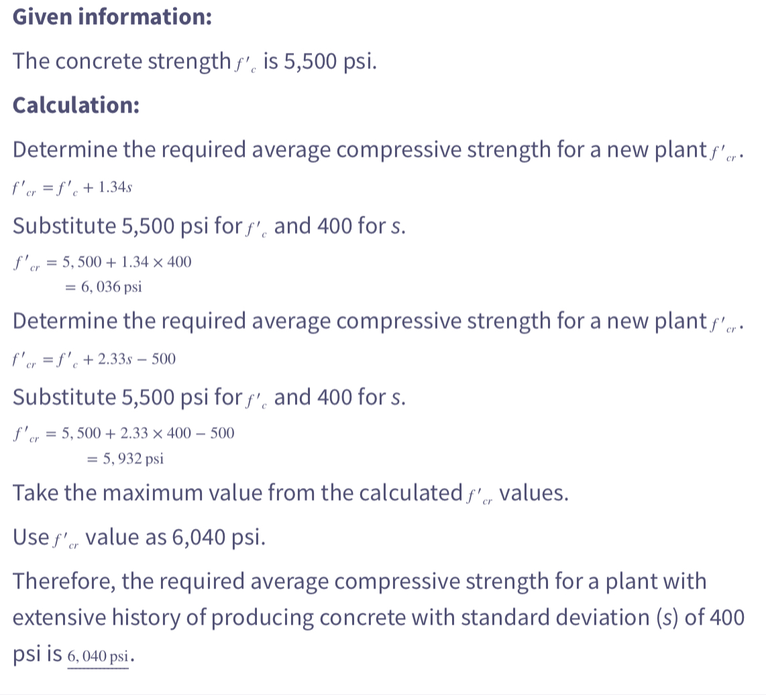Click the formula with 2.33s − 500

(93, 360)
